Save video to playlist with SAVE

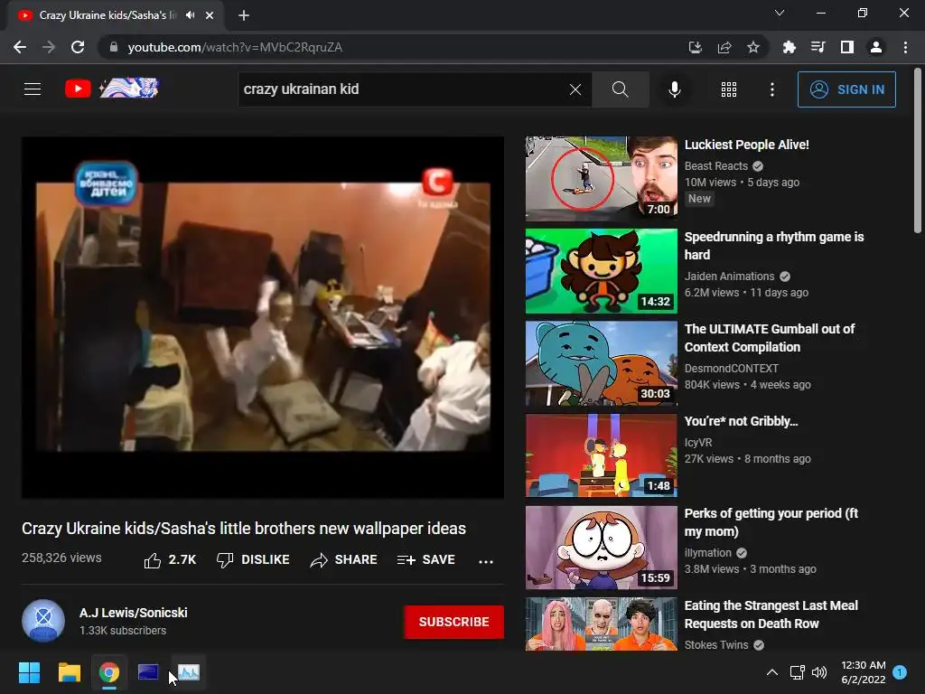tap(426, 559)
